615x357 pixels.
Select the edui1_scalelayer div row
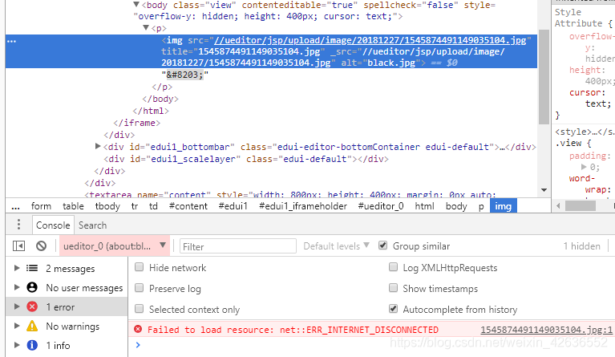tap(246, 159)
